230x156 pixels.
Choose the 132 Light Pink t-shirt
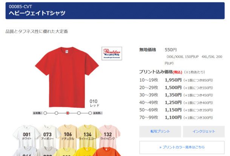[108, 136]
